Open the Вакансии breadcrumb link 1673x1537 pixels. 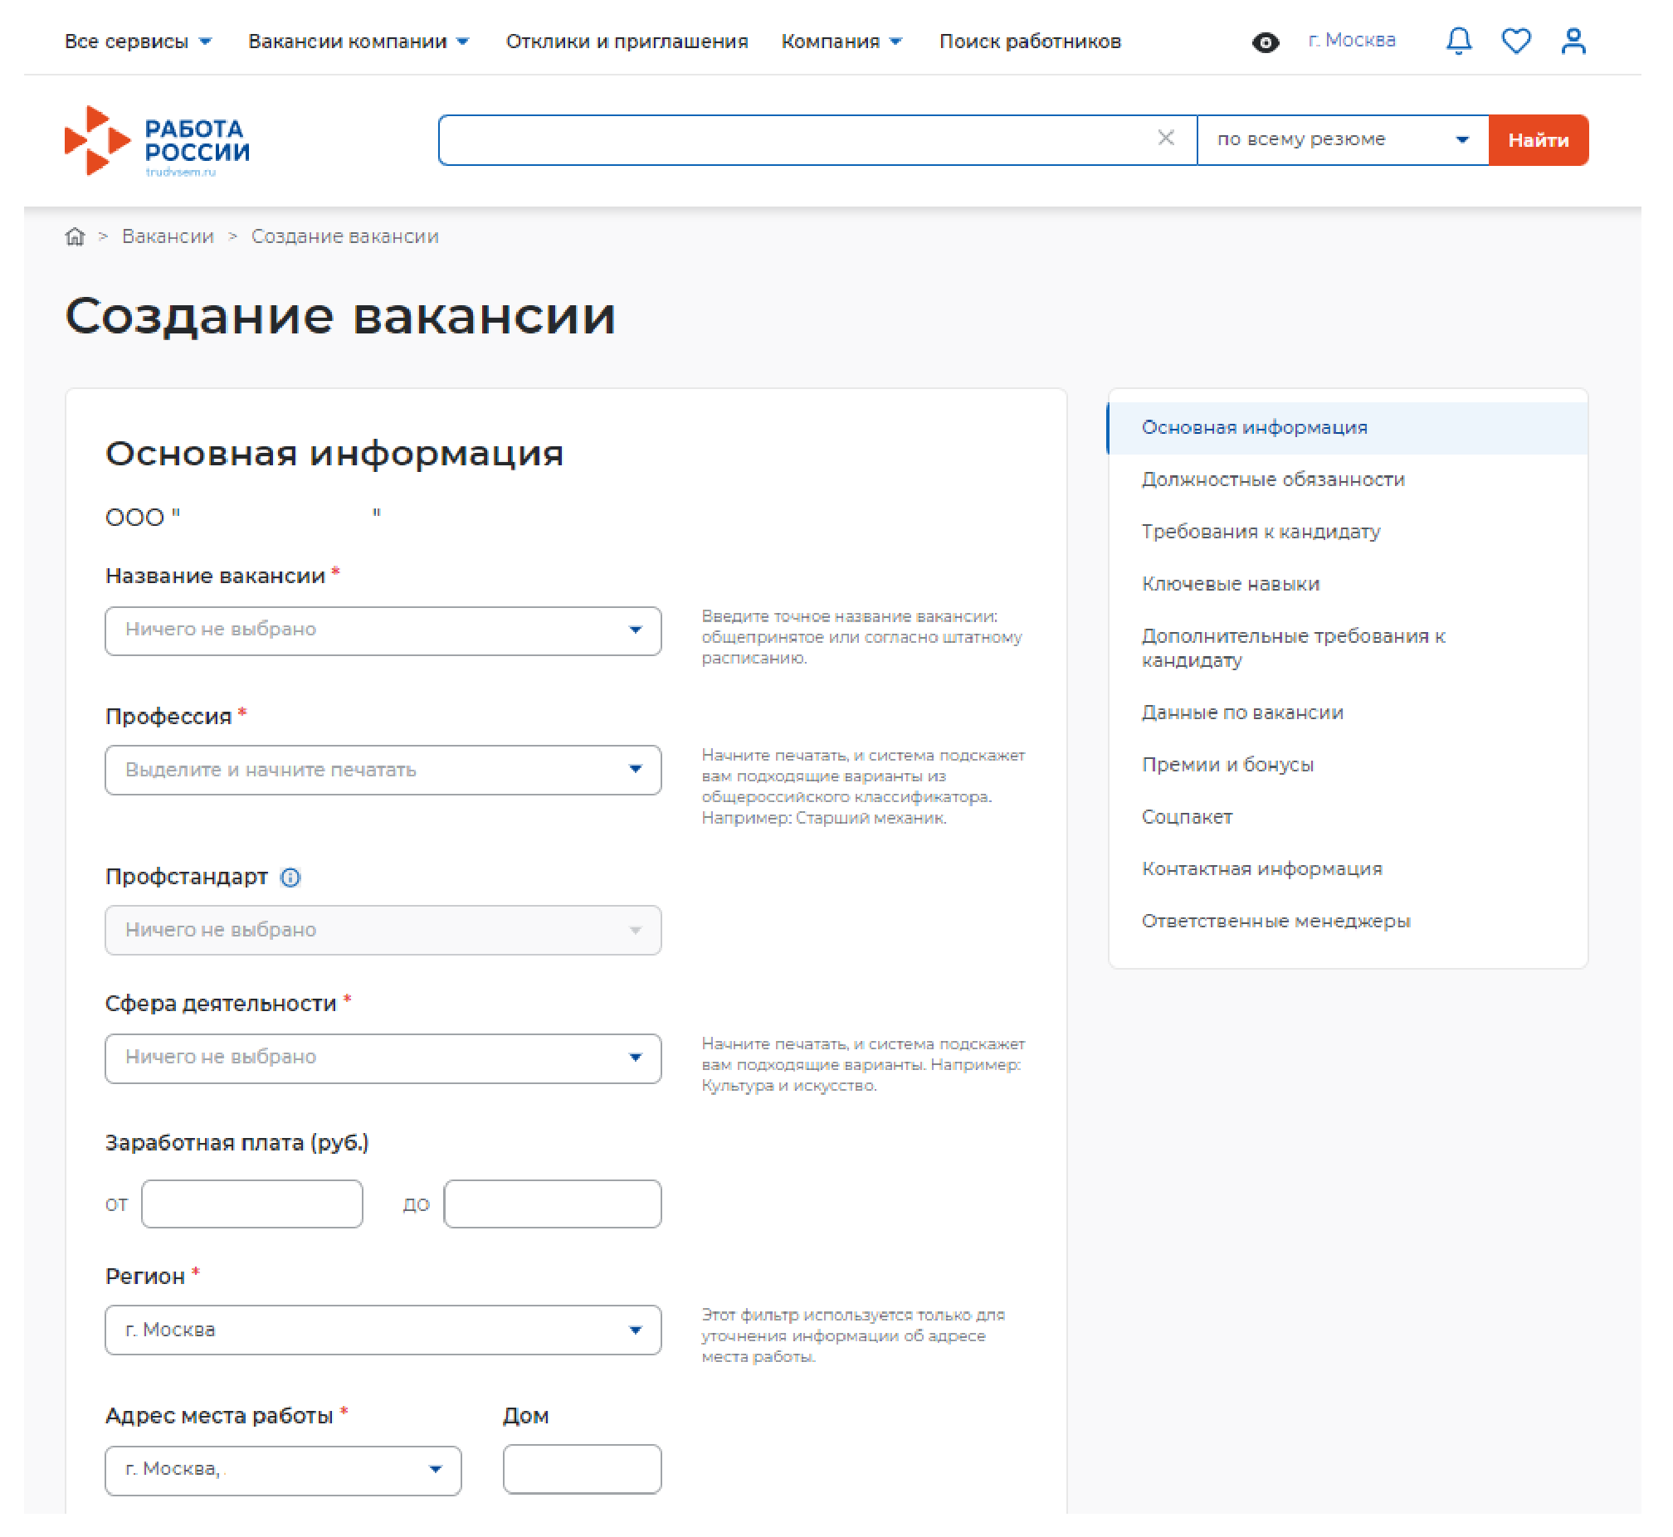click(x=168, y=237)
